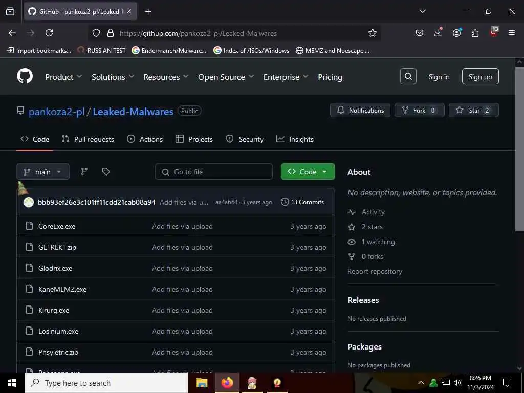Viewport: 524px width, 393px height.
Task: Open the 2 stars link
Action: pos(365,227)
